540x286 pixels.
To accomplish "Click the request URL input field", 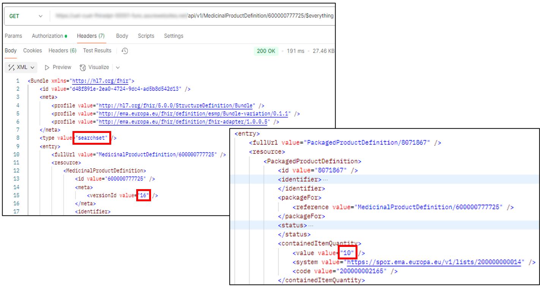I will 194,16.
